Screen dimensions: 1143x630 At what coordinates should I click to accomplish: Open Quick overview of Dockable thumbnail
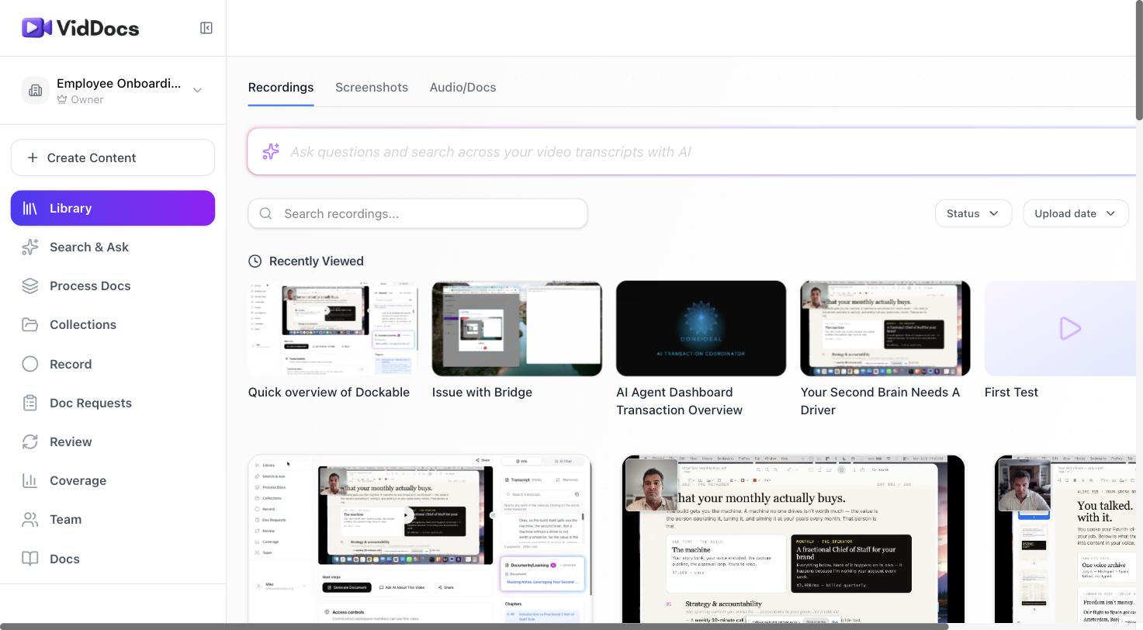(333, 328)
